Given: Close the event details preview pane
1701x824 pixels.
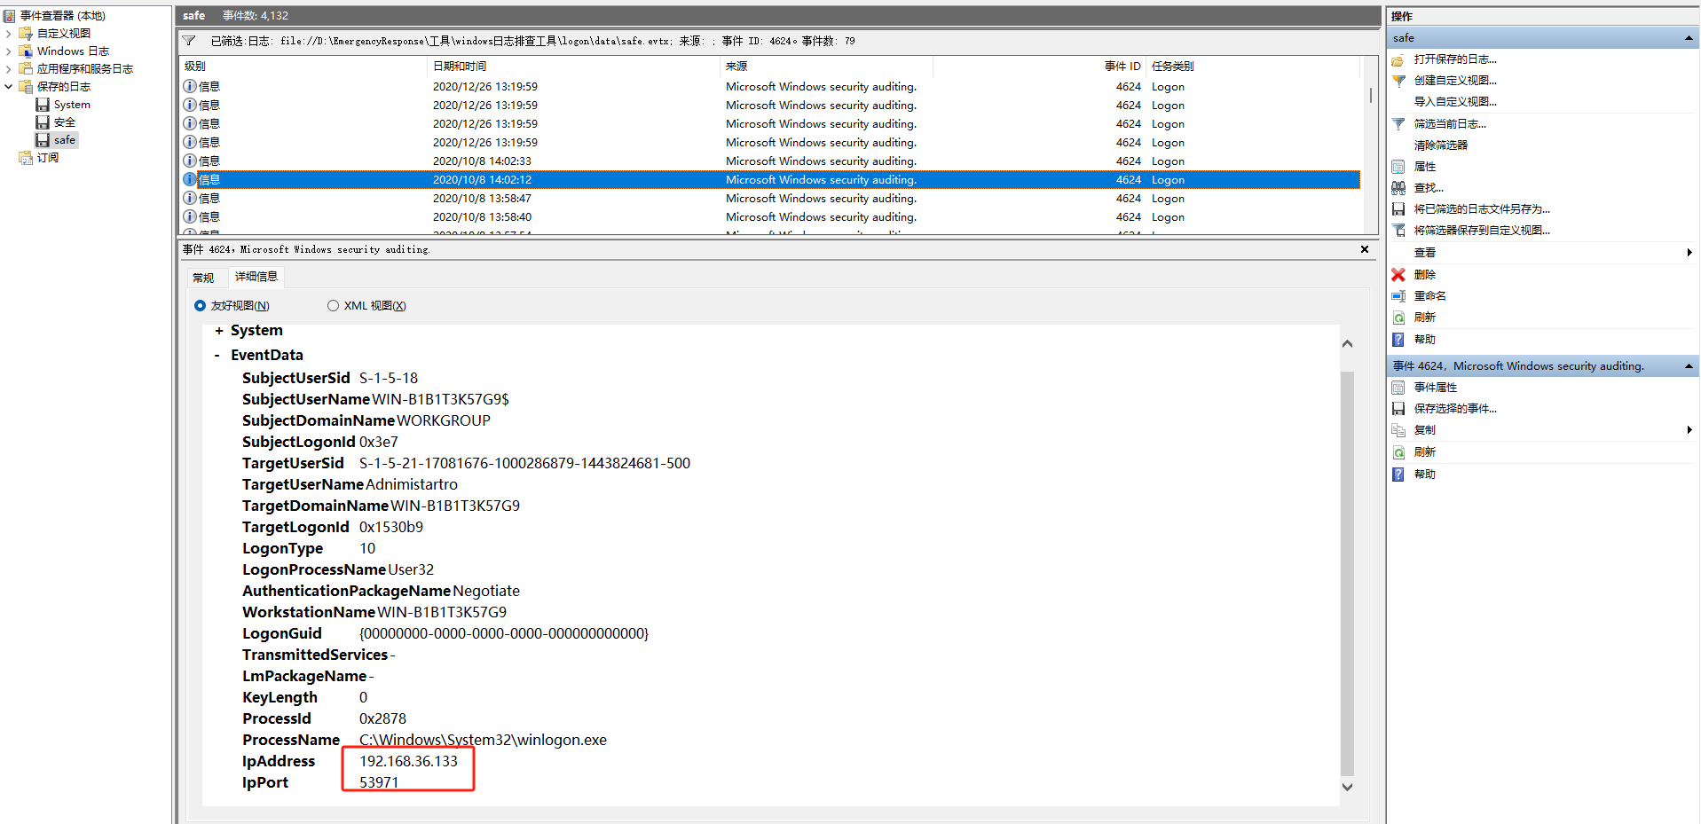Looking at the screenshot, I should pos(1365,250).
